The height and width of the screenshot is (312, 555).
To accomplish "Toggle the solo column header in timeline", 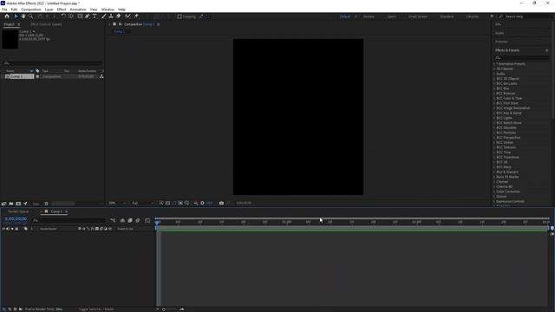I will (12, 229).
